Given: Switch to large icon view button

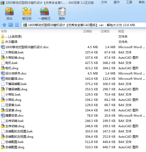Looking at the screenshot, I should 11,25.
